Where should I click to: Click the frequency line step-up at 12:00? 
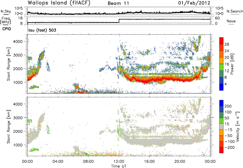[119, 21]
